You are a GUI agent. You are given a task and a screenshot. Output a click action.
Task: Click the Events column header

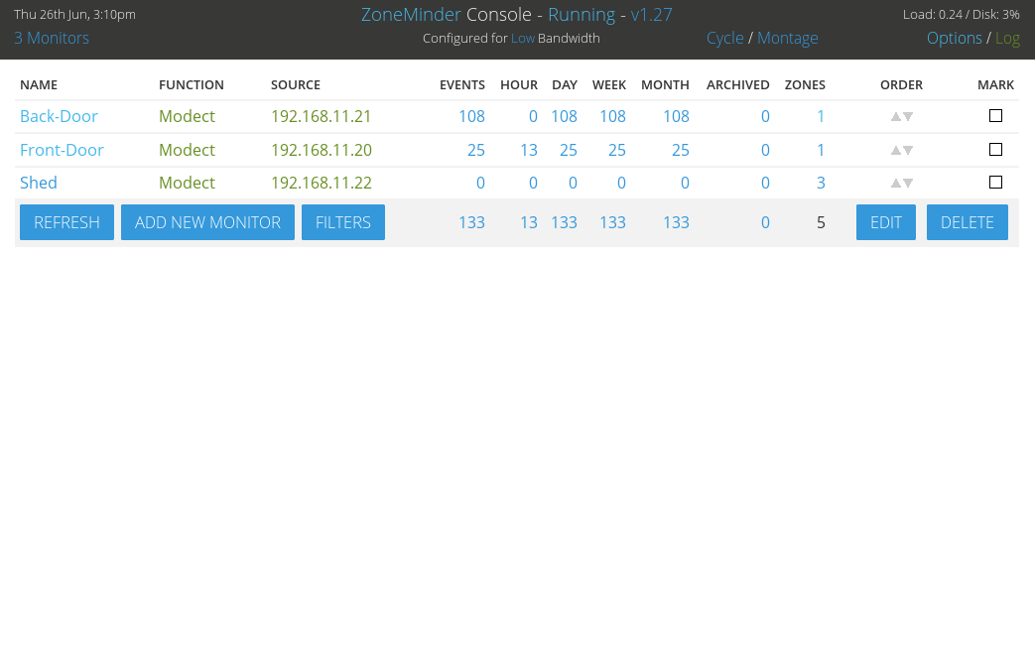pos(462,84)
